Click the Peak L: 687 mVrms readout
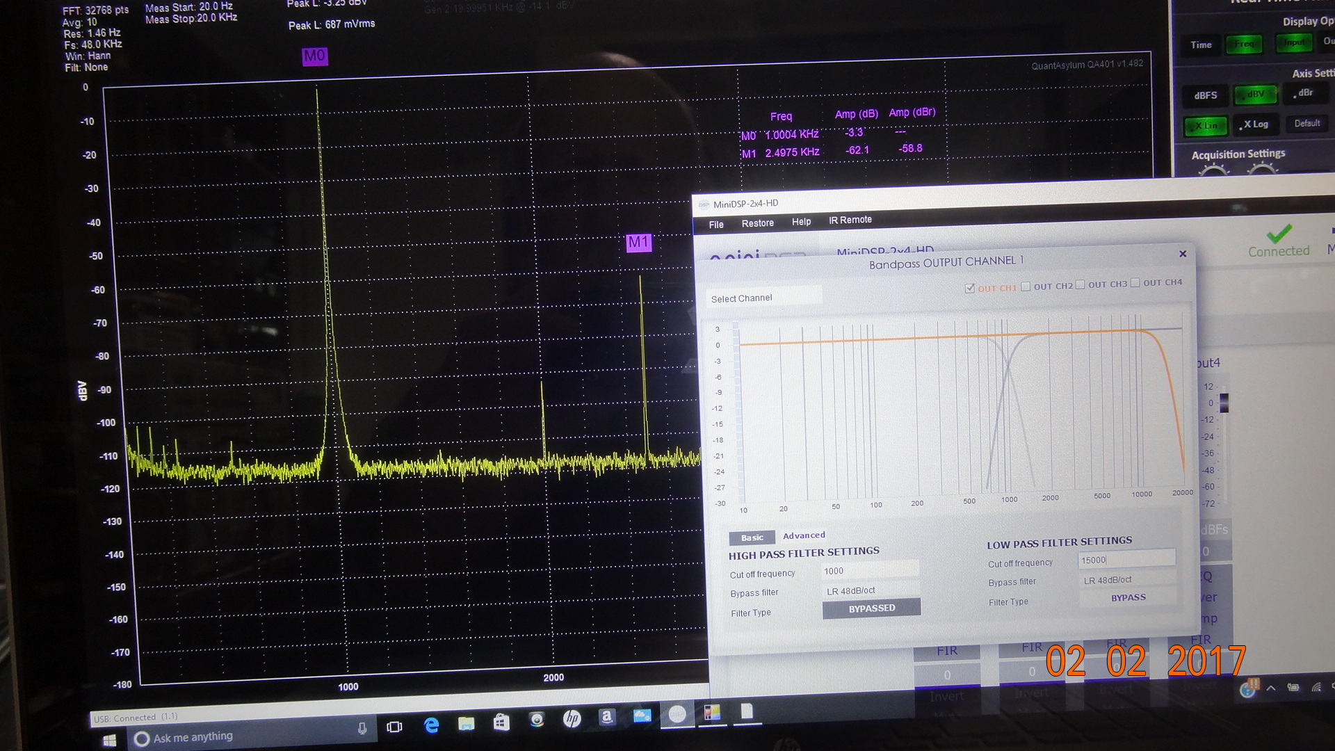The height and width of the screenshot is (751, 1335). [x=332, y=24]
